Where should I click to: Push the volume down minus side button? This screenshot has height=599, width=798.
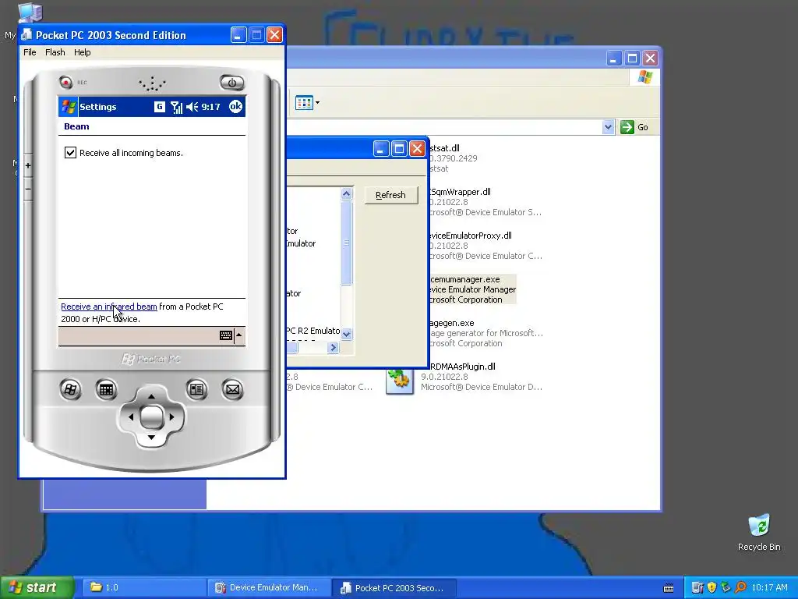pyautogui.click(x=28, y=189)
